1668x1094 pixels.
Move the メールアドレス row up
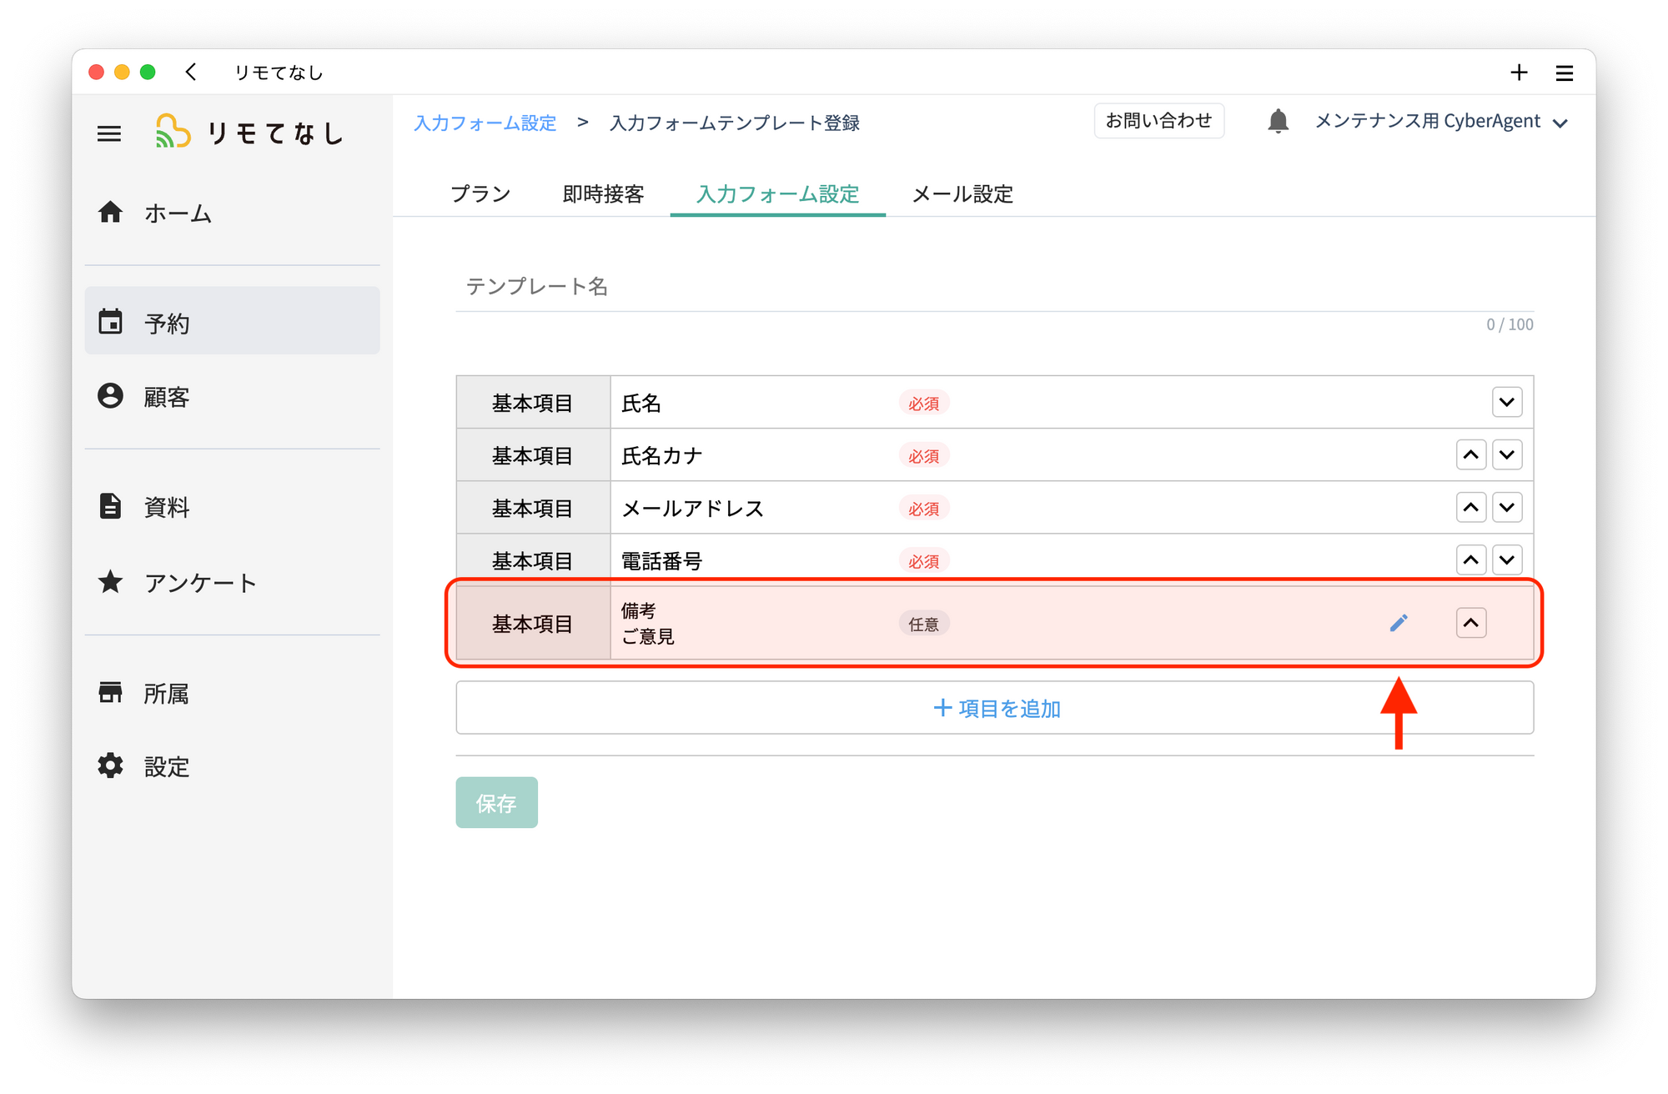pyautogui.click(x=1470, y=507)
